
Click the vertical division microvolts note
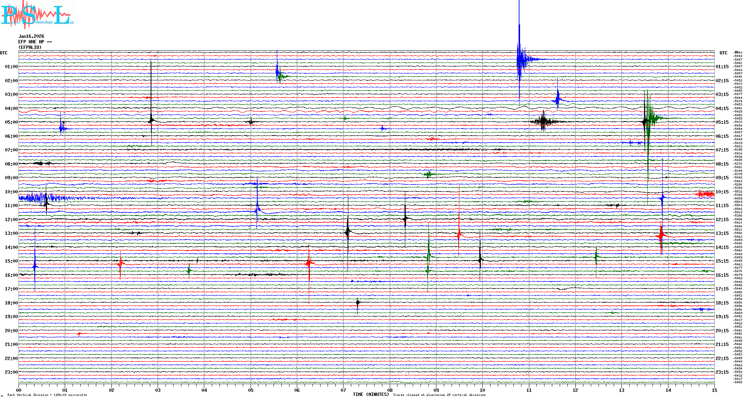tap(47, 395)
